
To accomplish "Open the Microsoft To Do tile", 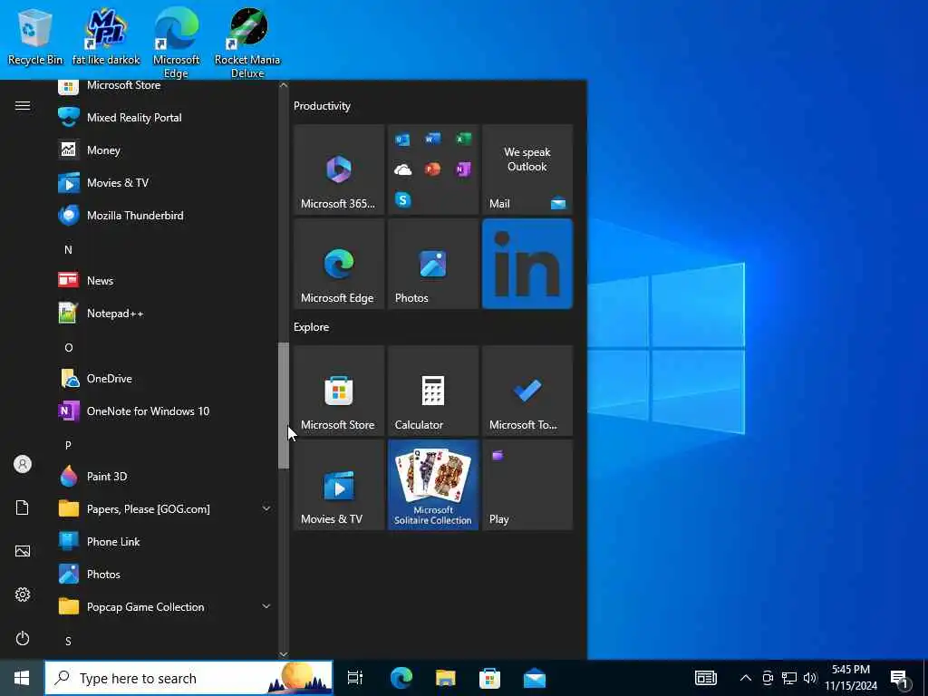I will point(527,391).
